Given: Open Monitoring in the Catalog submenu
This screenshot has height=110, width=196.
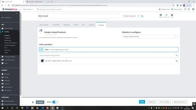Looking at the screenshot, I should pyautogui.click(x=8, y=40).
